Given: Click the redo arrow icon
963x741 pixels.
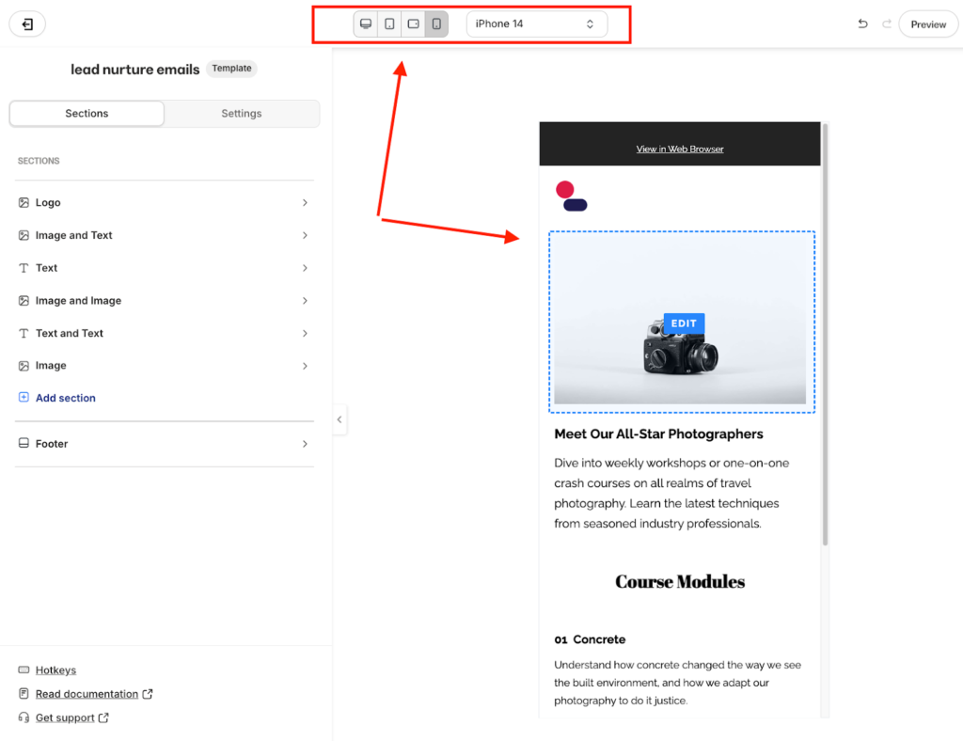Looking at the screenshot, I should point(885,24).
